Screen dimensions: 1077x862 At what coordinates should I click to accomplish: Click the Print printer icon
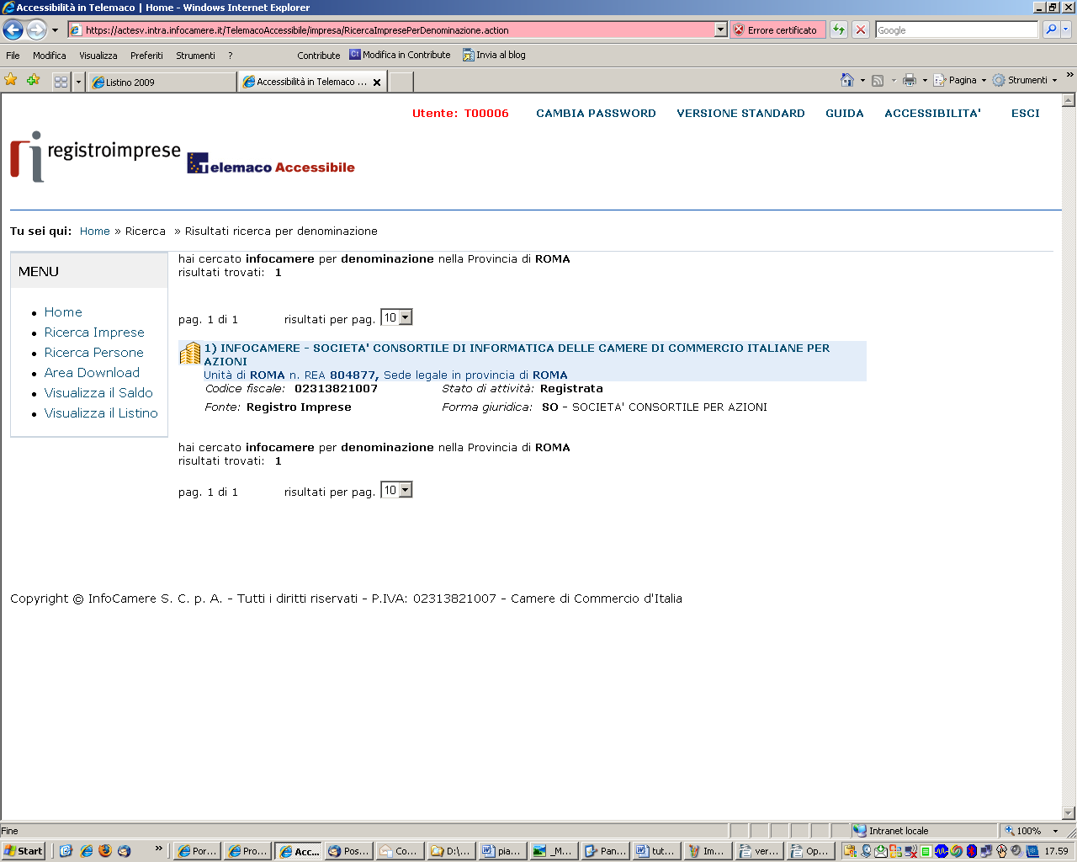(x=910, y=80)
